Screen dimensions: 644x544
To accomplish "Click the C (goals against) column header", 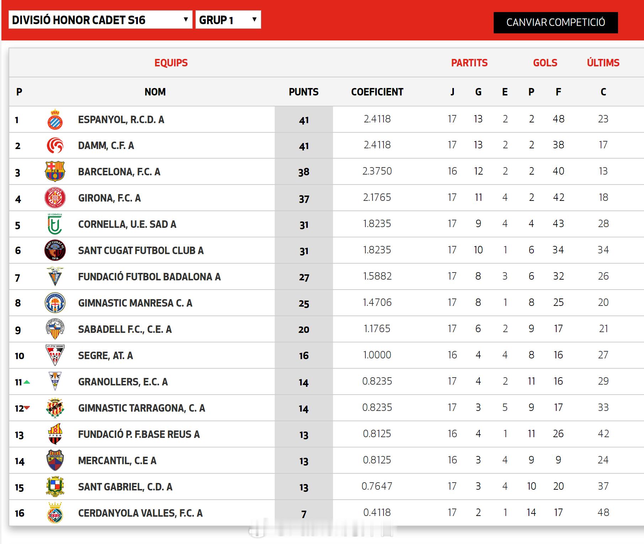I will click(x=603, y=92).
